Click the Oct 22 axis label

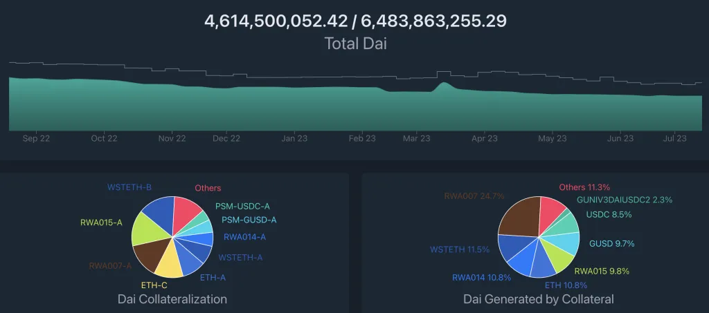coord(104,138)
